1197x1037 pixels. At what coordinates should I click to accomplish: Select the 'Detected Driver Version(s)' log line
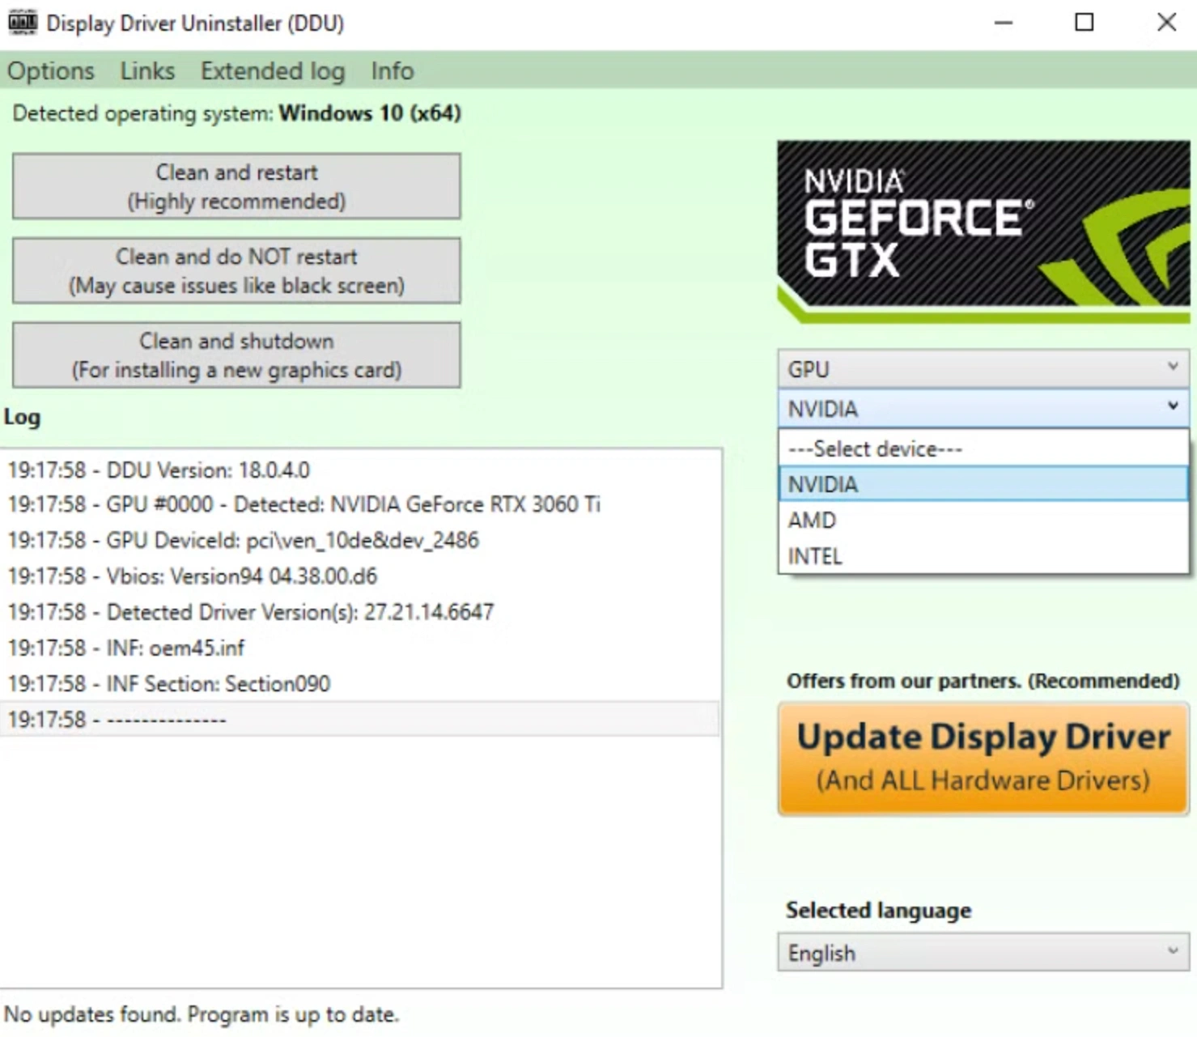(359, 612)
